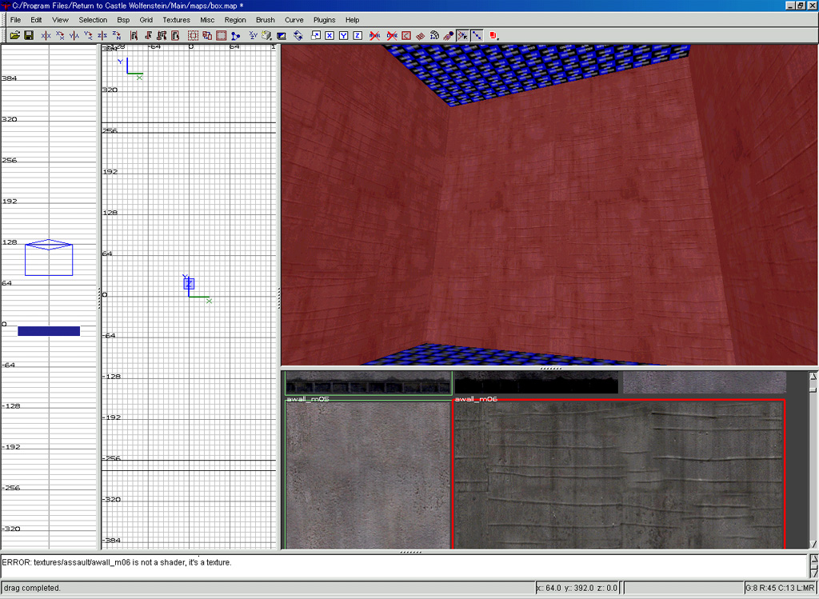
Task: Click the free Scale tool icon
Action: pos(315,35)
